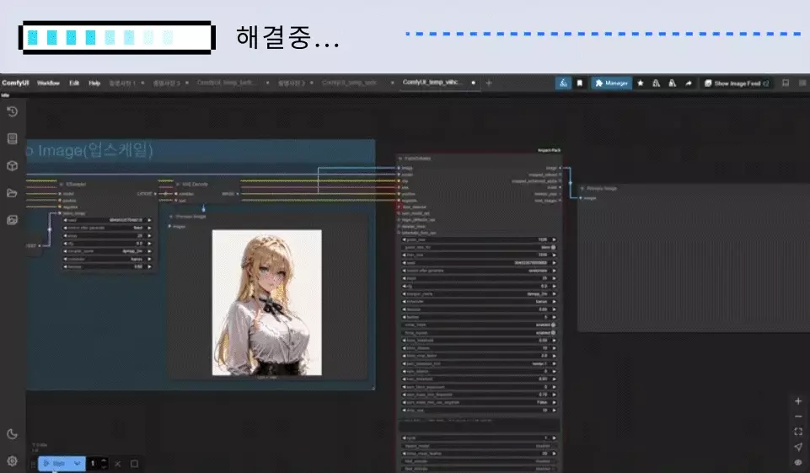Open the queue history sidebar icon
Screen dimensions: 810x473
pyautogui.click(x=13, y=111)
